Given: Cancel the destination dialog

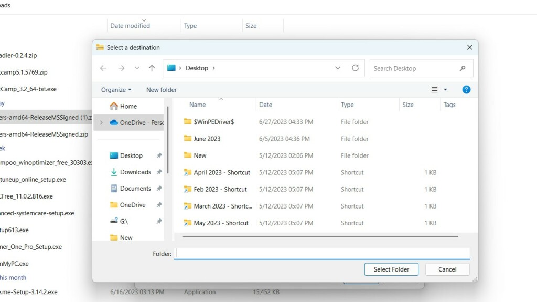Looking at the screenshot, I should [x=447, y=269].
